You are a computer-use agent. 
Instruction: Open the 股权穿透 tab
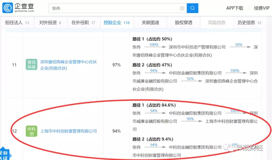click(x=184, y=23)
